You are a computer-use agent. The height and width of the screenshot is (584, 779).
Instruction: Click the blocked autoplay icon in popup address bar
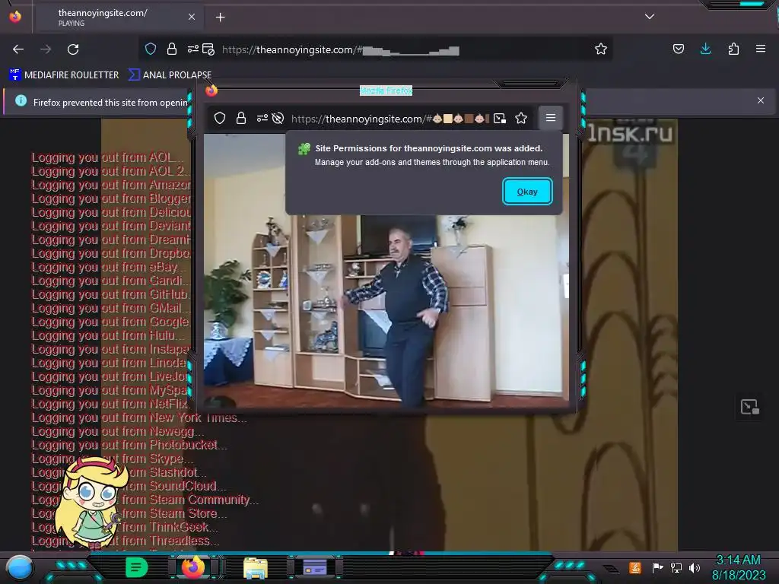coord(278,118)
